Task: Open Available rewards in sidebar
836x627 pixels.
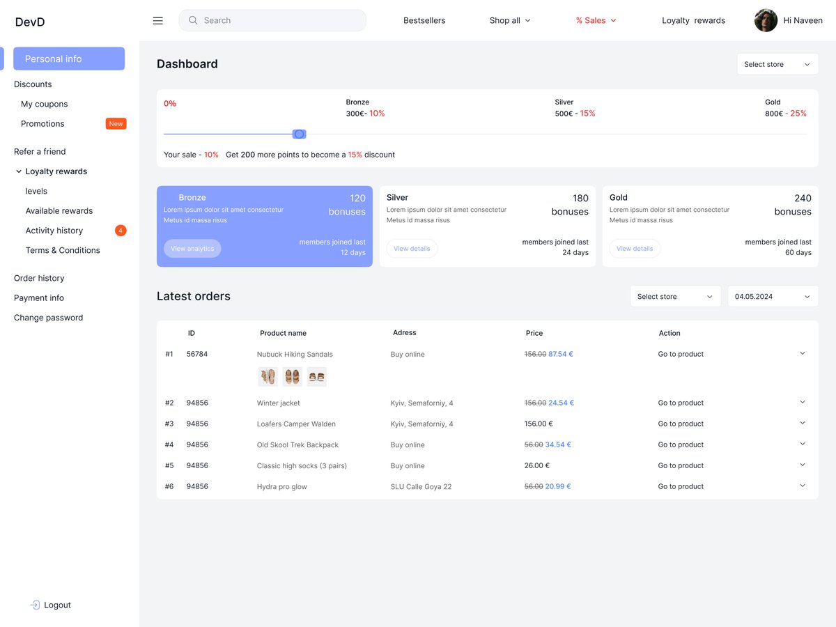Action: [59, 210]
